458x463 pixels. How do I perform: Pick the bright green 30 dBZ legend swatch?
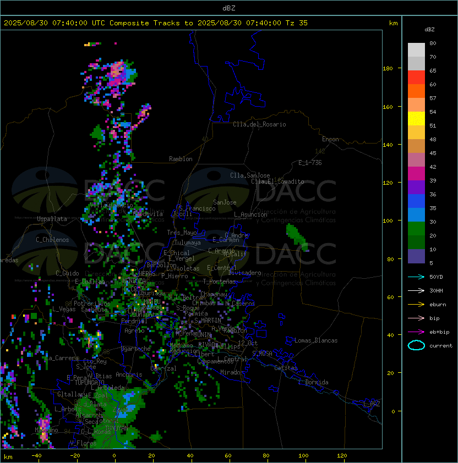(416, 229)
